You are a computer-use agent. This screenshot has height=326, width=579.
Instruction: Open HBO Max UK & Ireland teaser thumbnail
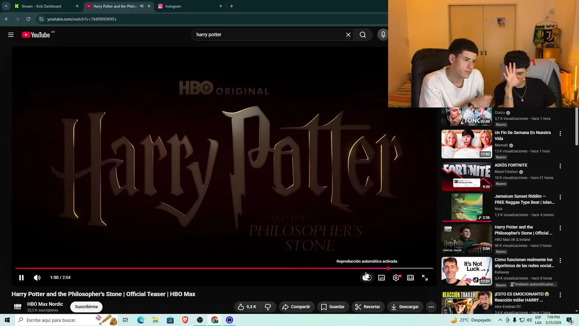466,239
